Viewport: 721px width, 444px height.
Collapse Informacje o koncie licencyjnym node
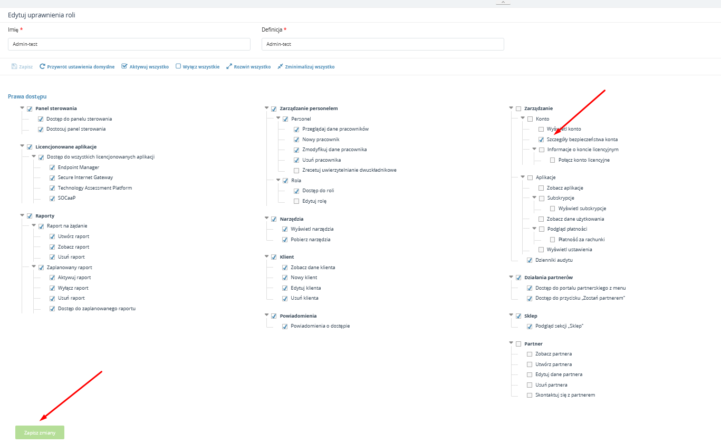(x=534, y=149)
